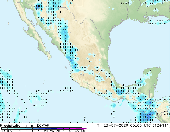This screenshot has width=170, height=132.
Task: Click the "Precipitation" title text
Action: [x=11, y=126]
